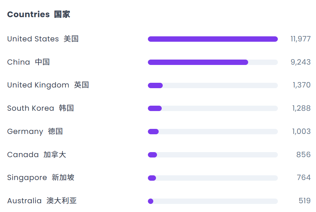Viewport: 316px width, 212px height.
Task: Click the United States full purple bar
Action: [213, 39]
